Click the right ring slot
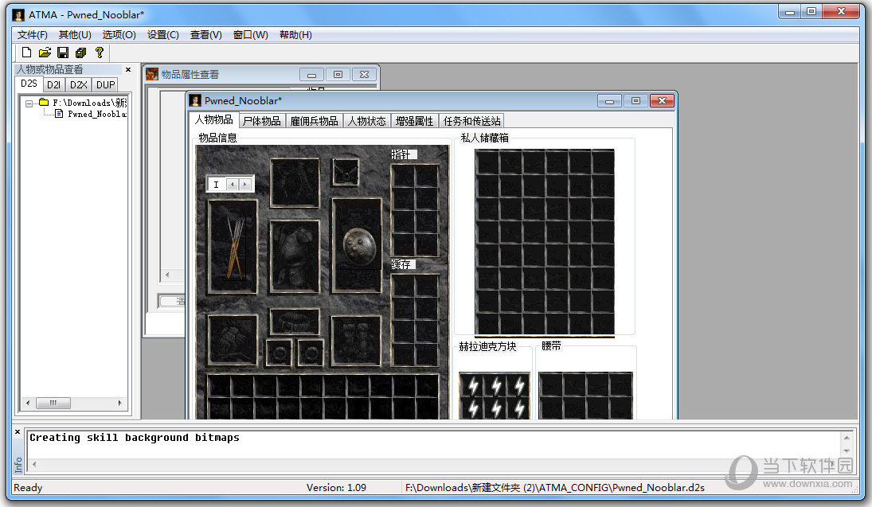The width and height of the screenshot is (872, 507). pos(311,353)
